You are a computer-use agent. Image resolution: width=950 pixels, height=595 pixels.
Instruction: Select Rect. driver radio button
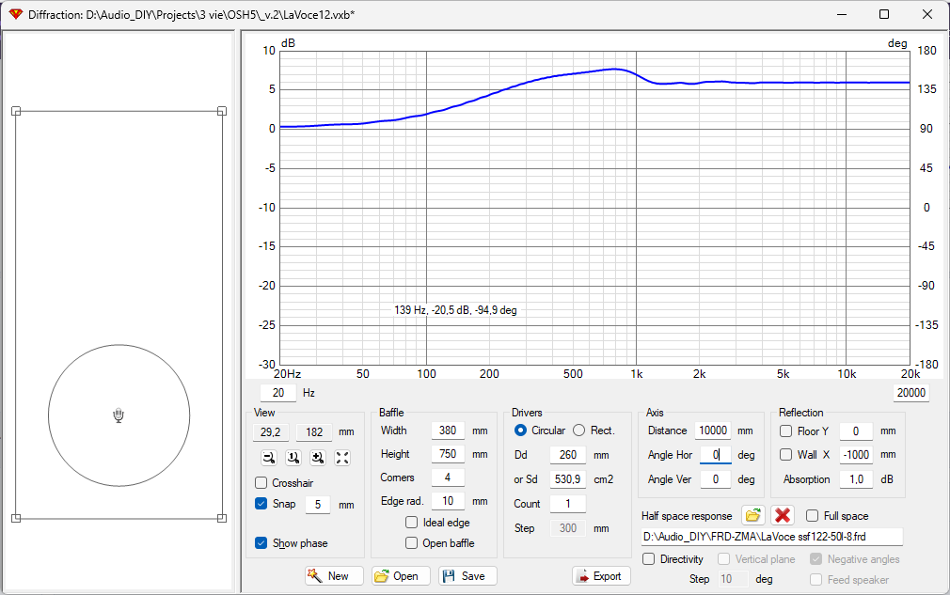(x=579, y=431)
